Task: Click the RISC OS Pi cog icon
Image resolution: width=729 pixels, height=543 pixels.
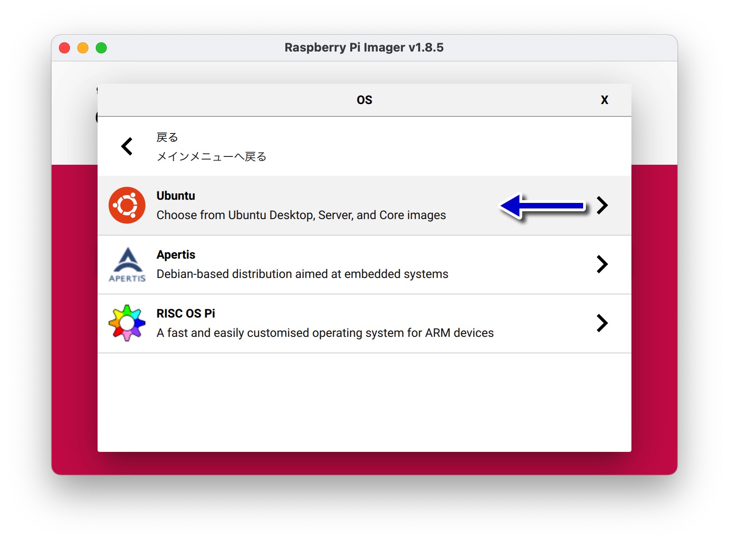Action: point(127,323)
